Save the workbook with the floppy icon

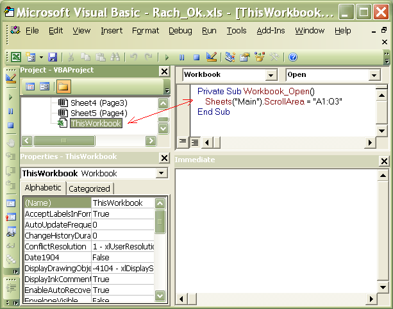[53, 57]
